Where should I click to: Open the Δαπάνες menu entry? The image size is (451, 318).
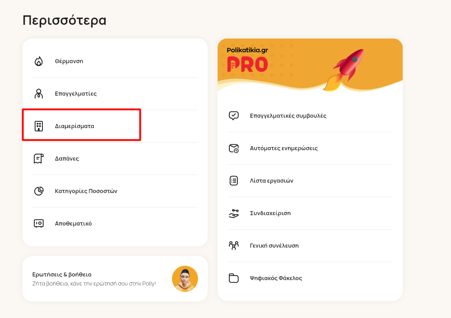click(x=115, y=159)
